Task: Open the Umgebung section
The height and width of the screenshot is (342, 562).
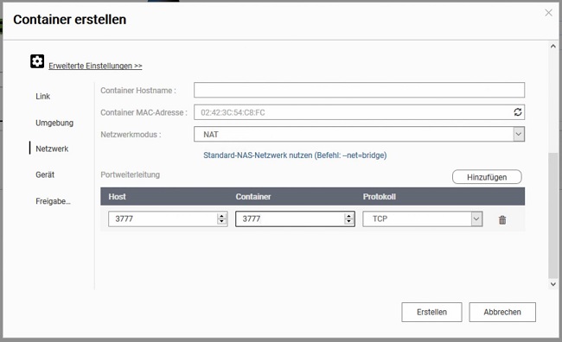Action: (54, 123)
